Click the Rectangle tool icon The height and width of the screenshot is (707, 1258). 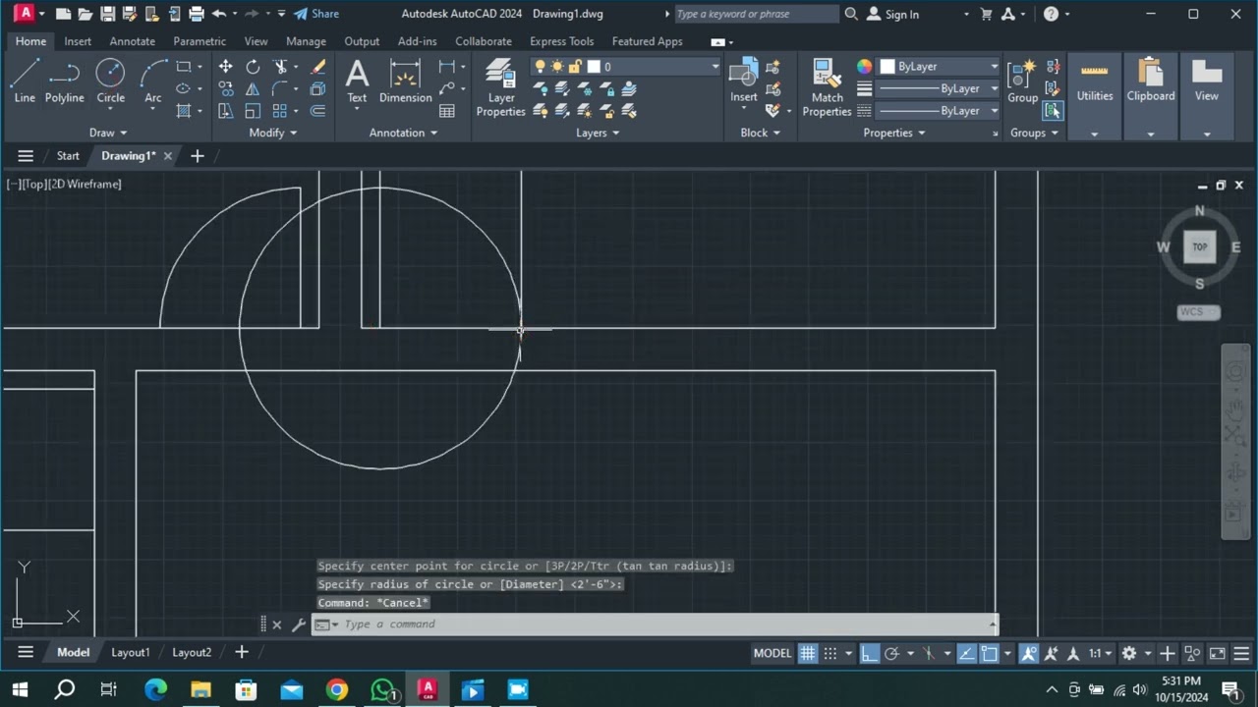pyautogui.click(x=184, y=67)
